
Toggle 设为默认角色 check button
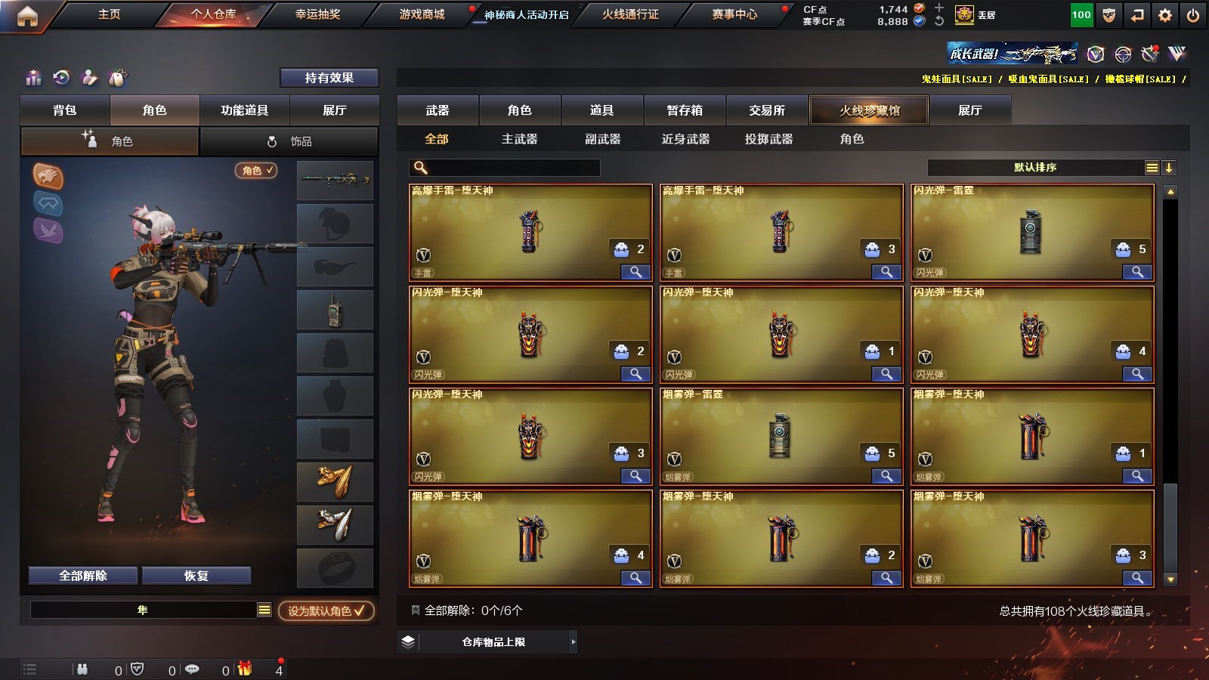click(326, 610)
